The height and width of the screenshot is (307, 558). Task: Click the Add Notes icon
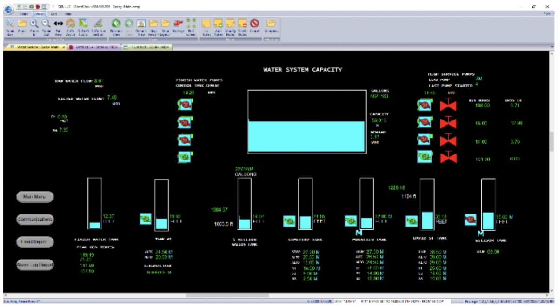(219, 23)
